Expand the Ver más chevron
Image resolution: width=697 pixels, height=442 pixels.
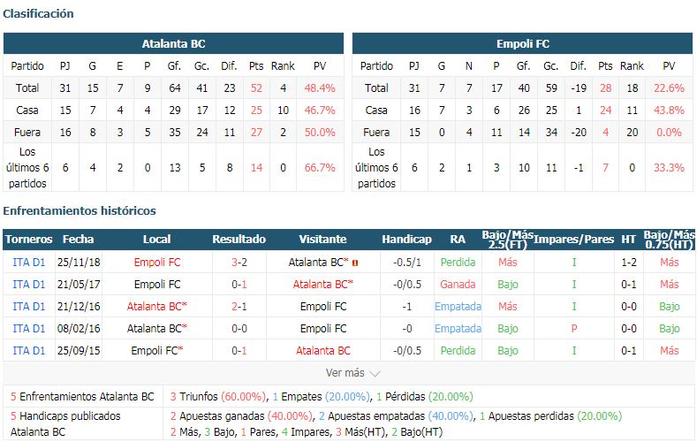click(x=375, y=374)
